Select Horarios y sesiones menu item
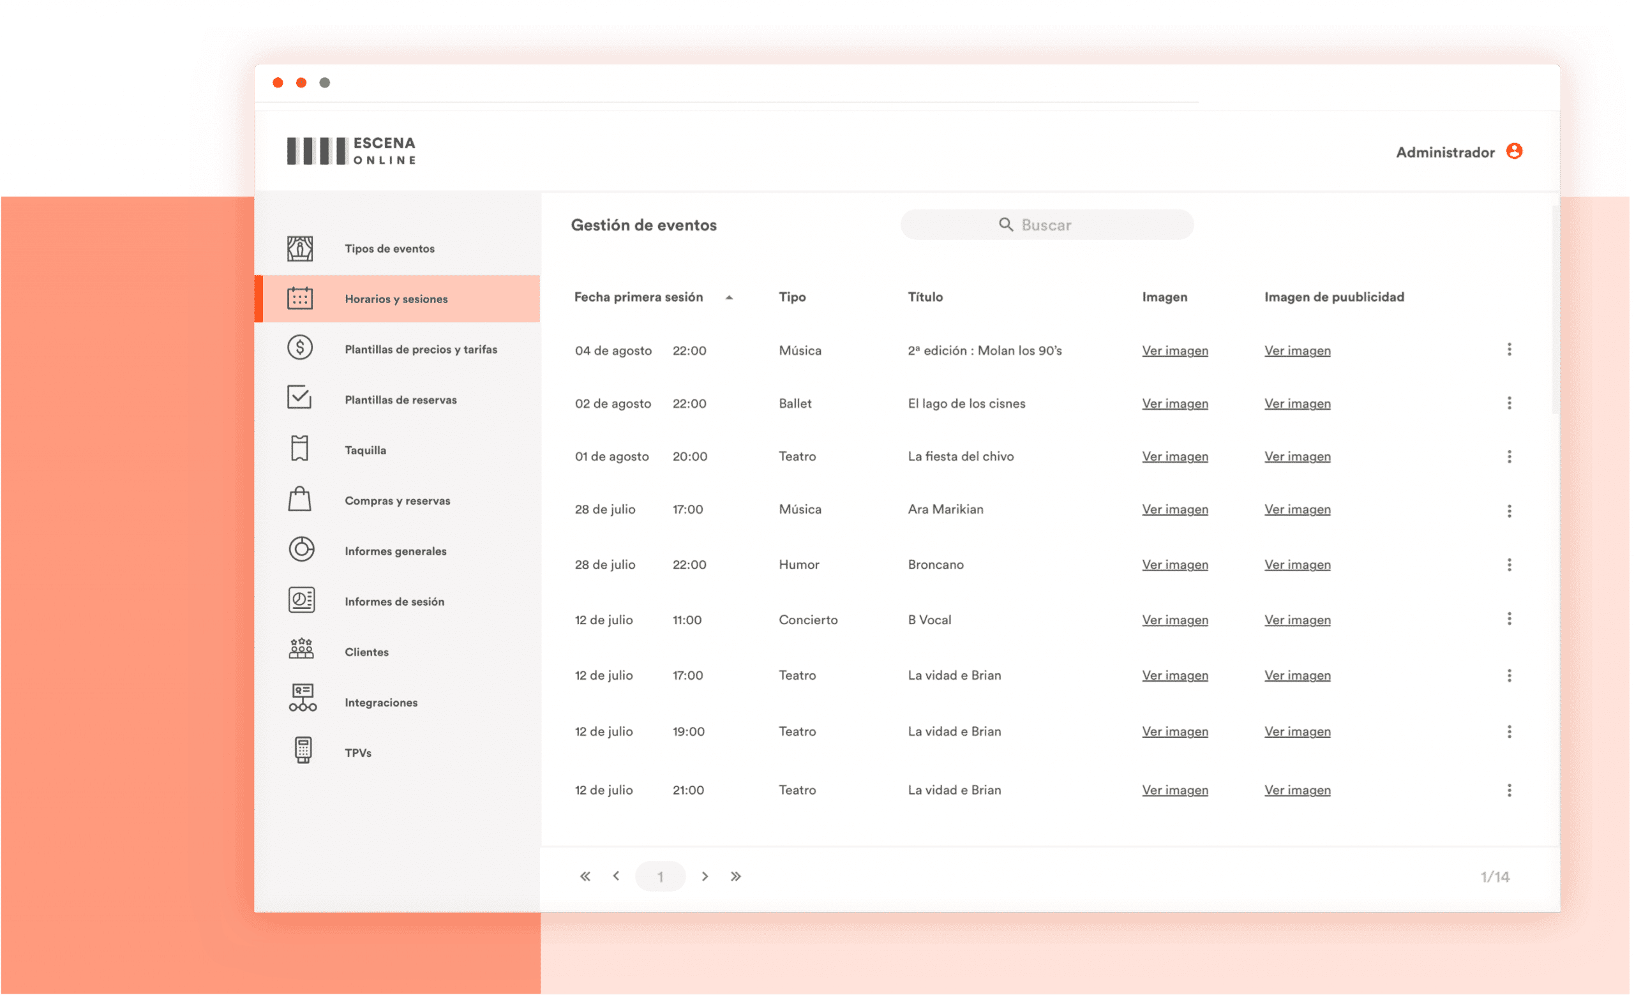 (398, 299)
